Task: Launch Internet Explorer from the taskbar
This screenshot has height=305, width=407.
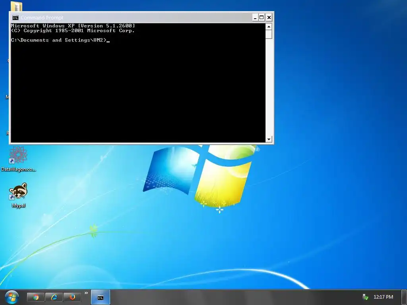Action: [x=54, y=297]
